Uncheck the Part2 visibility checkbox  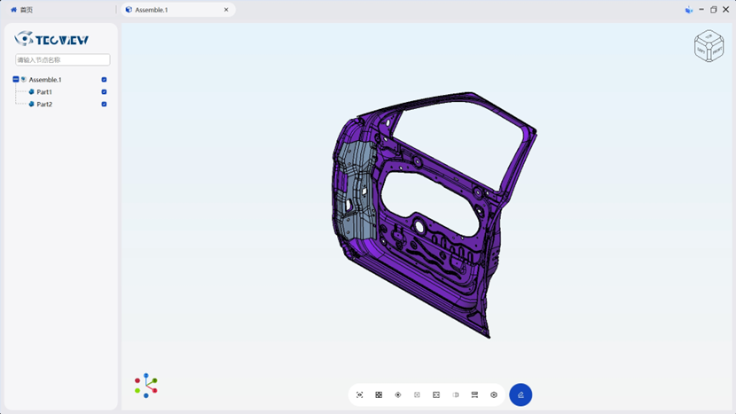104,105
